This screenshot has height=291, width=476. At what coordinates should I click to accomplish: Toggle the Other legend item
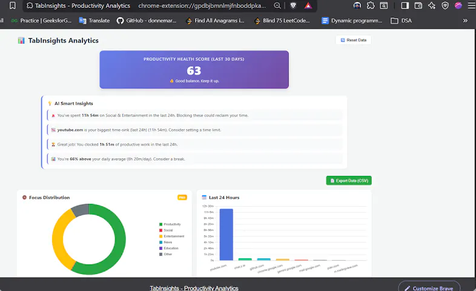point(166,254)
